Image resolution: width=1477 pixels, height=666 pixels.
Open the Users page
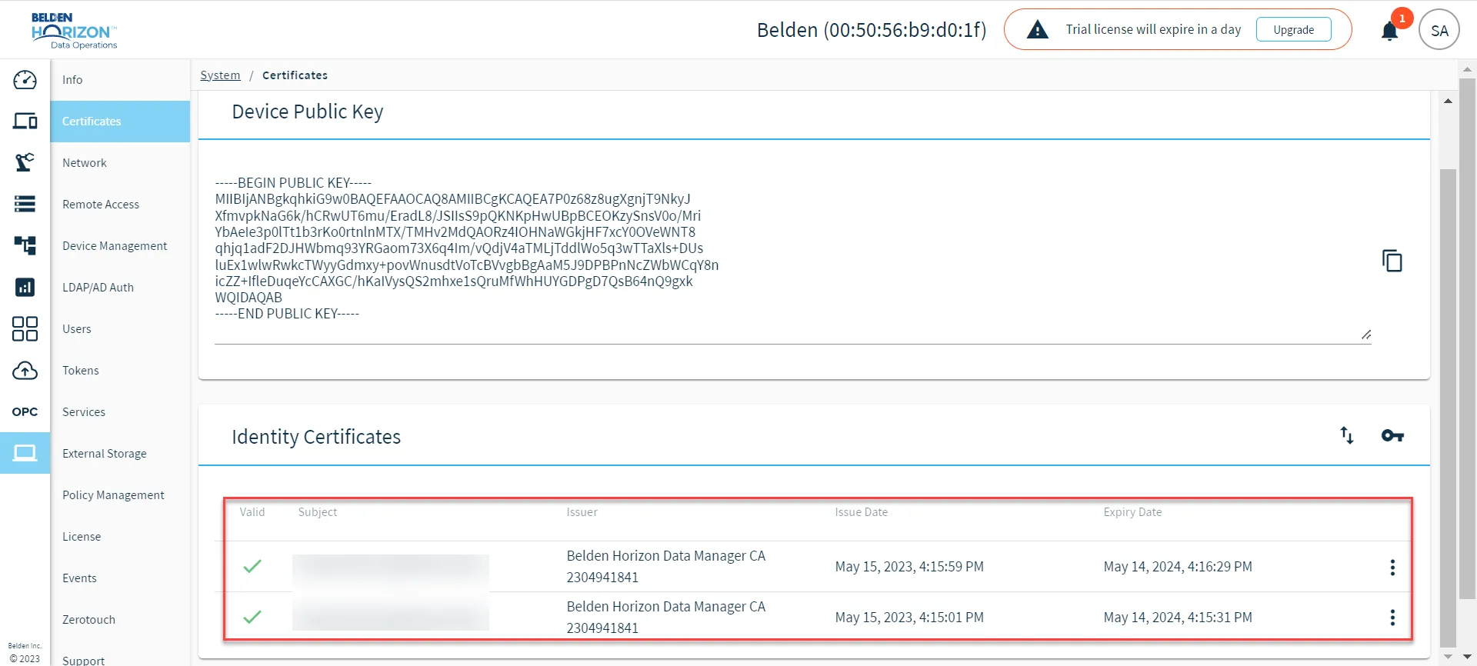(120, 328)
